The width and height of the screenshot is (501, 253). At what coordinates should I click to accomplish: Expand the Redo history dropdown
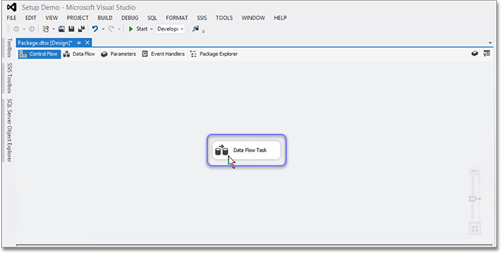pos(119,29)
